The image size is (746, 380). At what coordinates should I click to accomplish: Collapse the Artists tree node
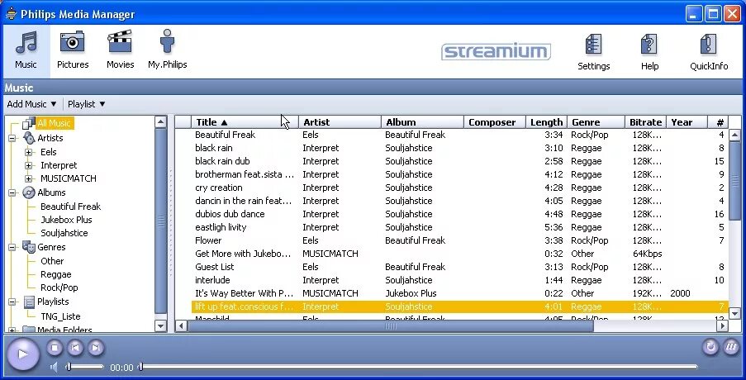(x=12, y=139)
